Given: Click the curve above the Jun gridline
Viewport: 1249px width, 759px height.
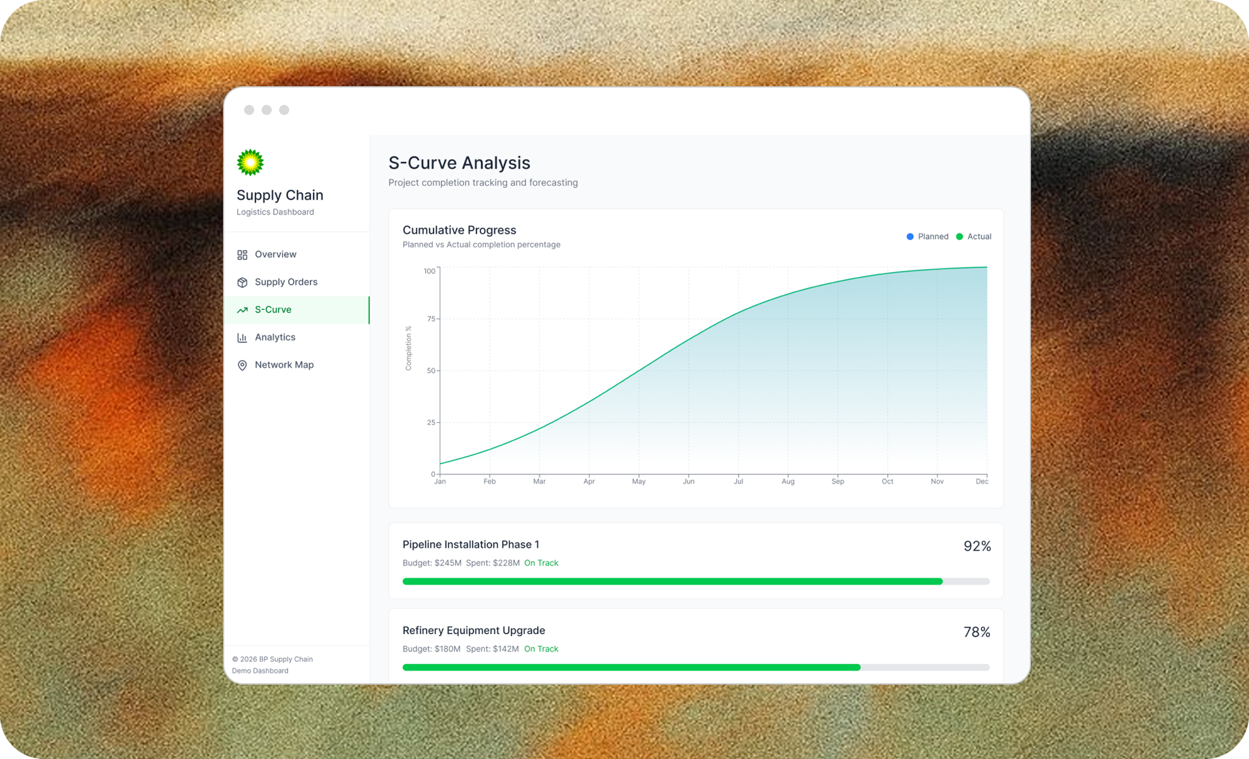Looking at the screenshot, I should (x=688, y=340).
